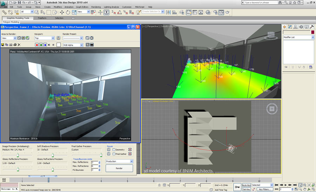Select the Rotate transform tool
Viewport: 316px width, 192px height.
67,12
